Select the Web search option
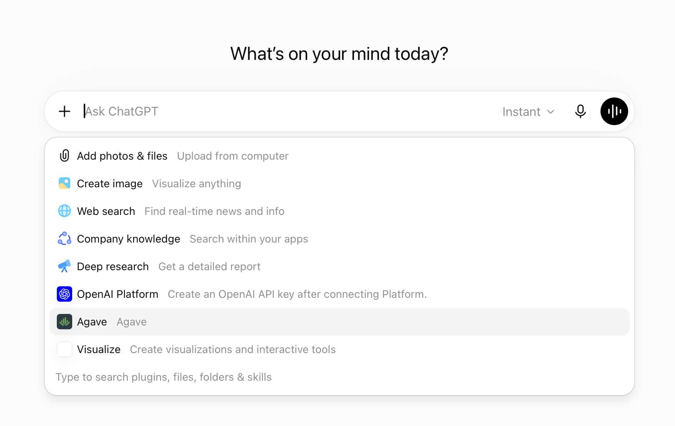675x426 pixels. tap(339, 211)
